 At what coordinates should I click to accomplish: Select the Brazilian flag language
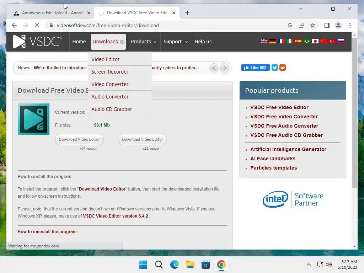307,41
